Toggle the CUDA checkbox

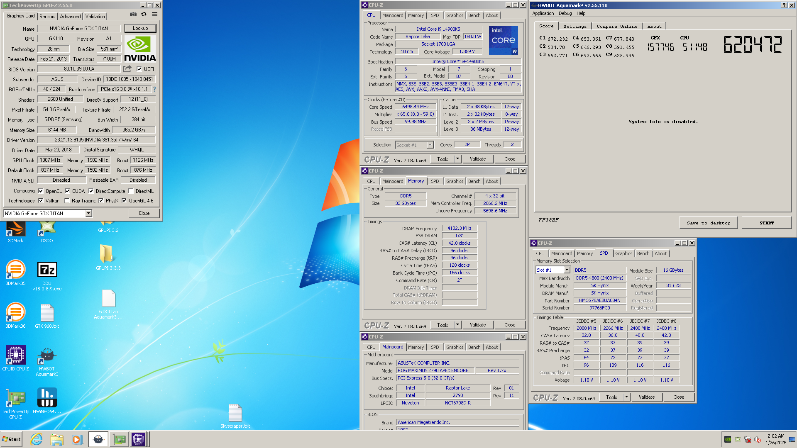click(67, 191)
